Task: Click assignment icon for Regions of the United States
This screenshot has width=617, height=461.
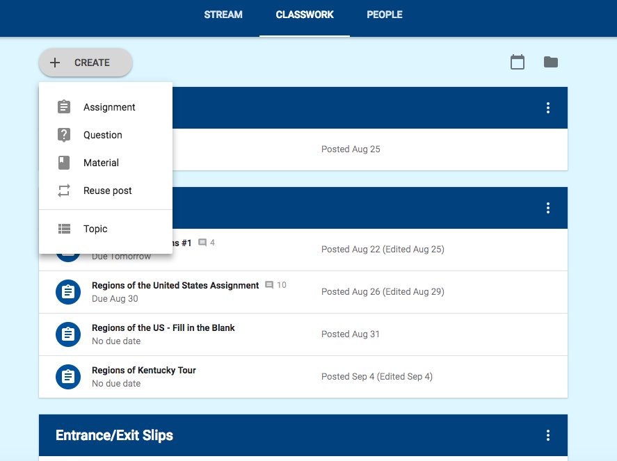Action: (68, 292)
